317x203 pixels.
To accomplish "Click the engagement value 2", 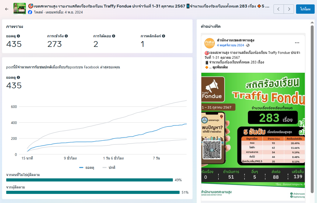I will pos(96,44).
